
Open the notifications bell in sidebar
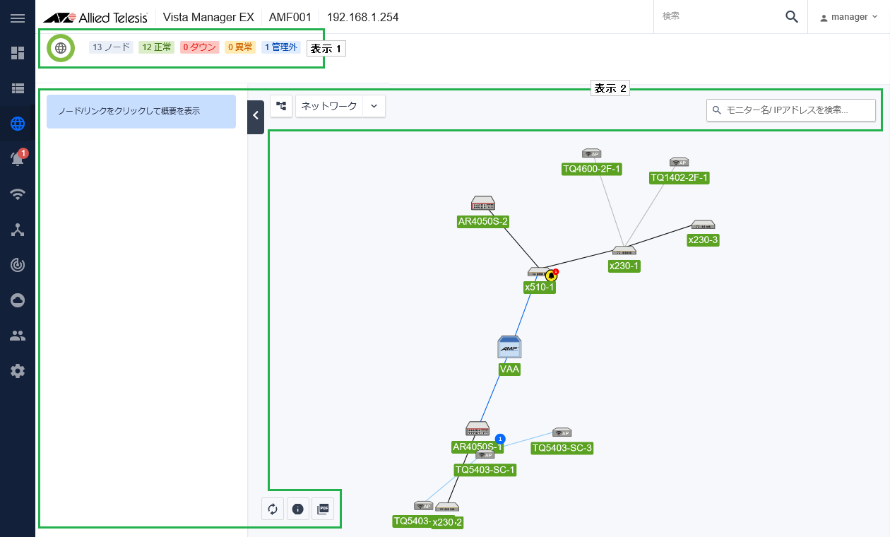[18, 159]
